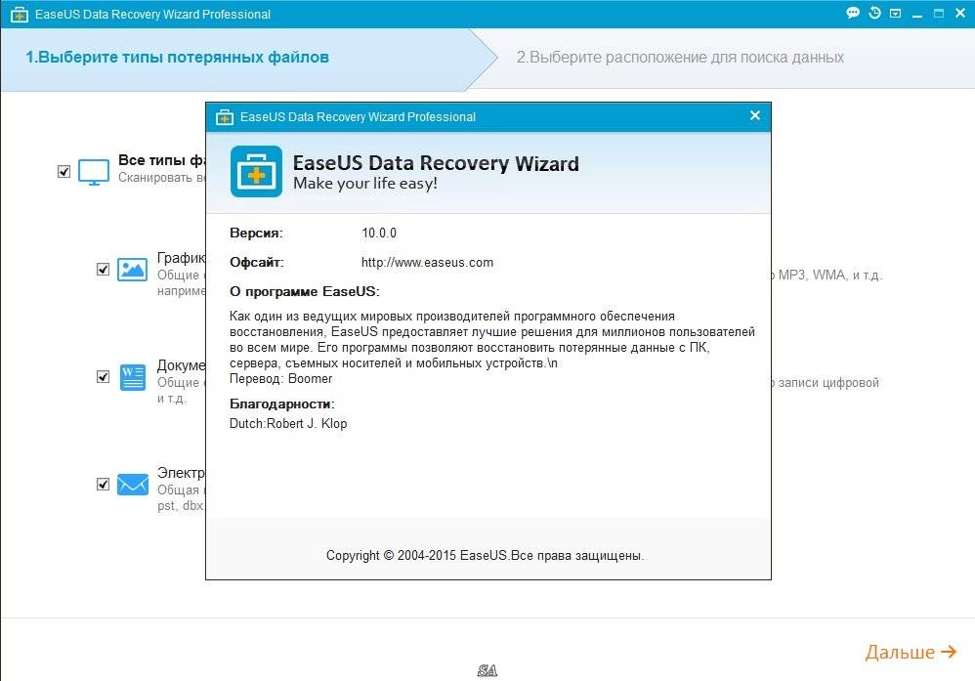Click the 'Офсайт:' label
Viewport: 975px width, 681px height.
(x=256, y=263)
